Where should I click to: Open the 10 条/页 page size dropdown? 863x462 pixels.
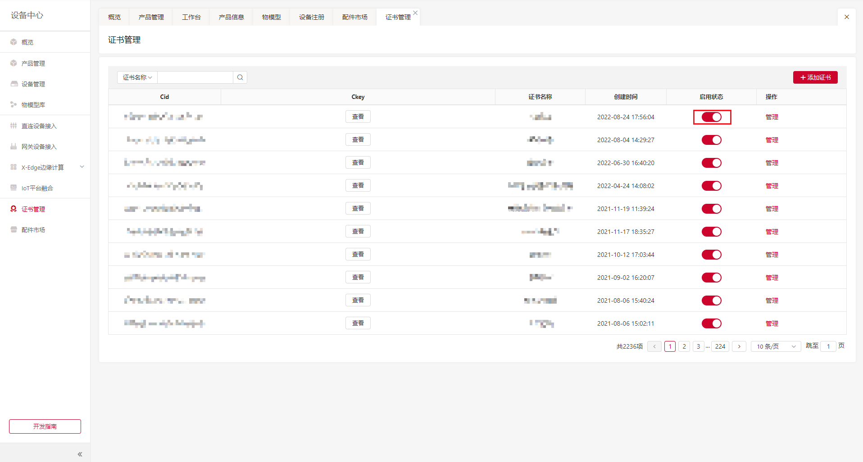(x=776, y=346)
